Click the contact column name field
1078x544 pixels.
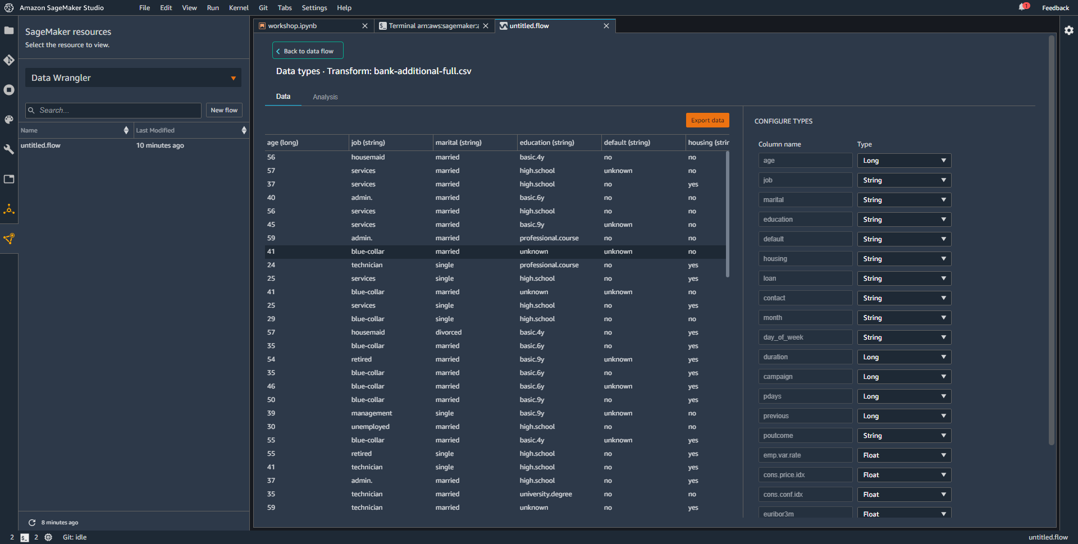(805, 298)
